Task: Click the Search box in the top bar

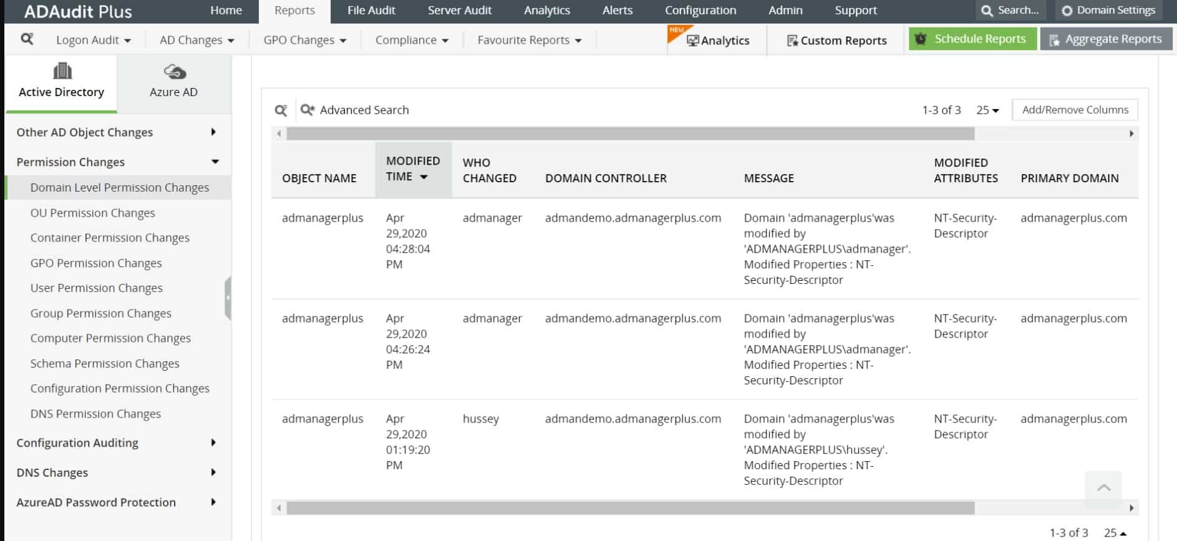Action: point(1010,11)
